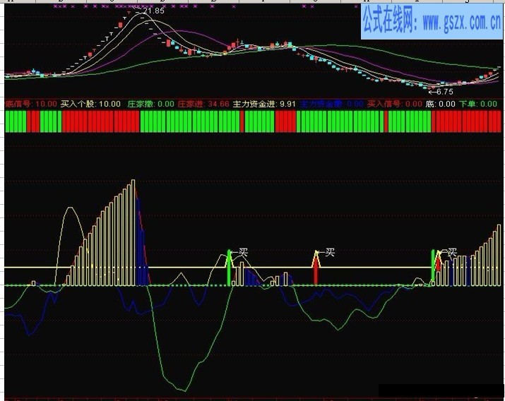Screen dimensions: 505x401
Task: Select the 买入信号: 0.00 indicator value
Action: (395, 104)
